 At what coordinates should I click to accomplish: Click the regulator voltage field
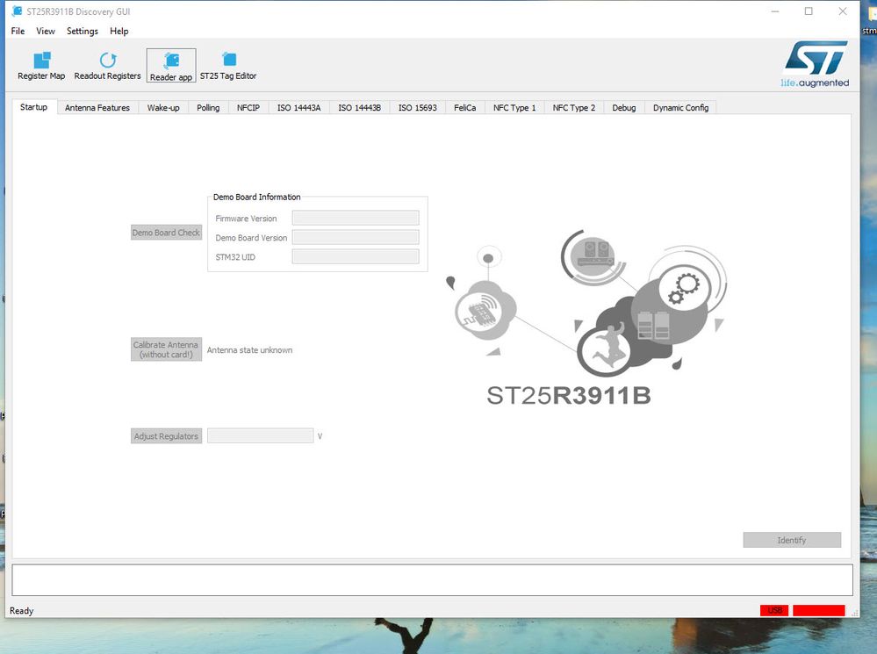pos(260,435)
